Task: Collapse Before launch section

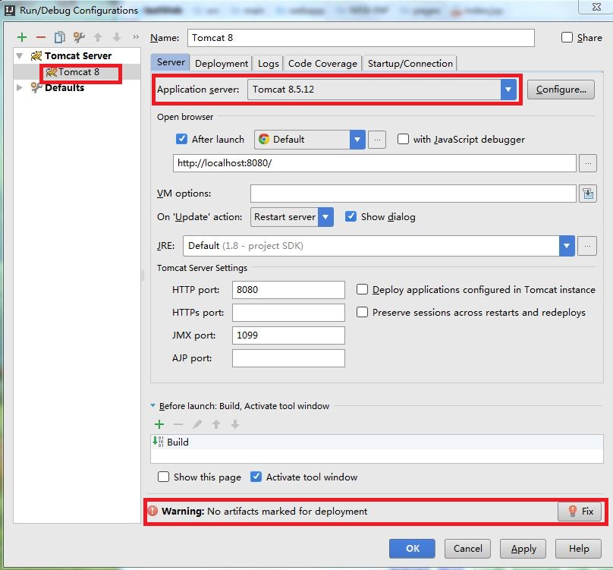Action: tap(152, 406)
